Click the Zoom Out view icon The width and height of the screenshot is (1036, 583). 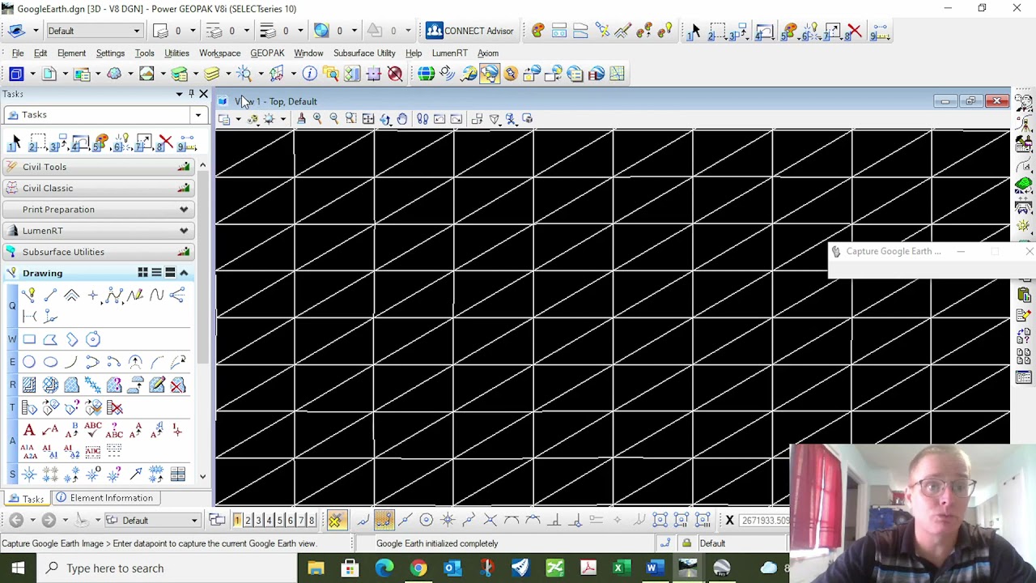(334, 119)
